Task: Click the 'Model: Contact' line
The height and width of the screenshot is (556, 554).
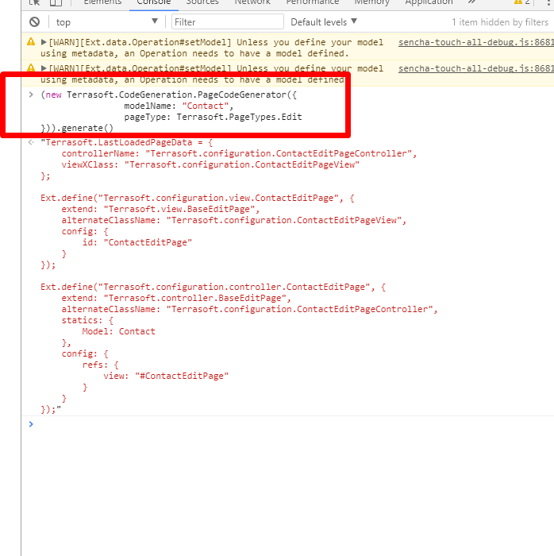Action: tap(119, 331)
